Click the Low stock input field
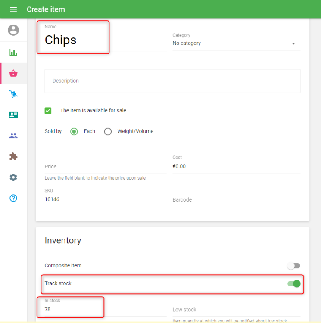The height and width of the screenshot is (323, 321). coord(236,310)
